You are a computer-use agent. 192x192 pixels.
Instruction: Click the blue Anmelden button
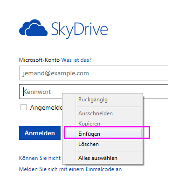(x=40, y=133)
